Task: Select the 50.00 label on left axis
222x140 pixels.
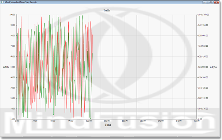Action: pyautogui.click(x=13, y=67)
